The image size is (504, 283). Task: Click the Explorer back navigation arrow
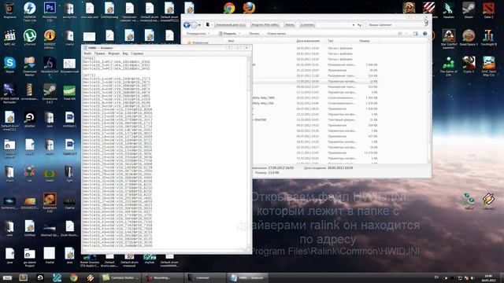(187, 24)
